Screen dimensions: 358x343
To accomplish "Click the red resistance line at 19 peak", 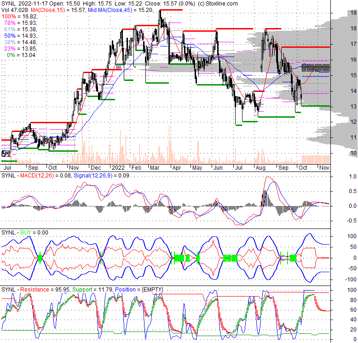I will click(171, 10).
